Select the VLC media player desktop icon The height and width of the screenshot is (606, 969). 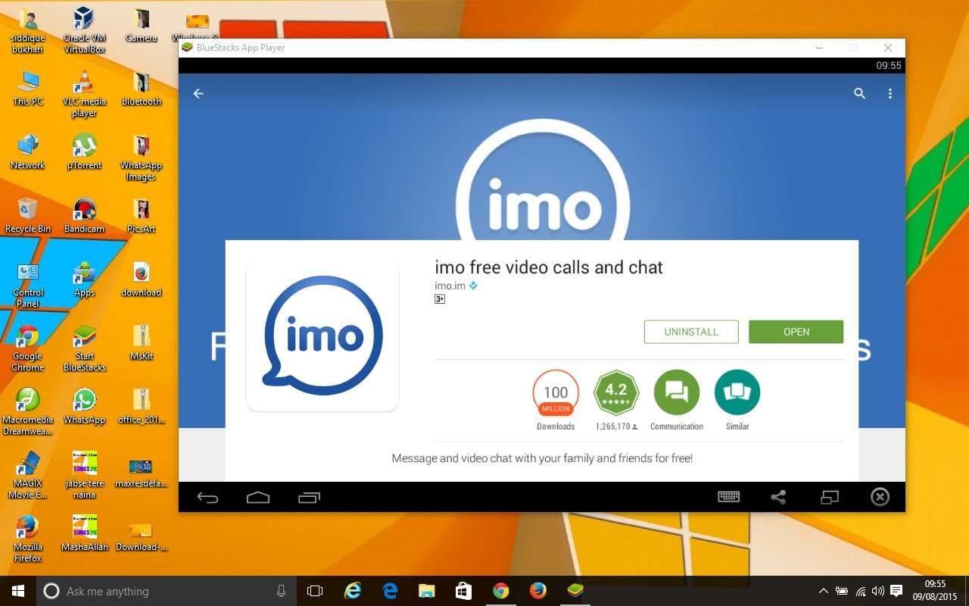84,94
